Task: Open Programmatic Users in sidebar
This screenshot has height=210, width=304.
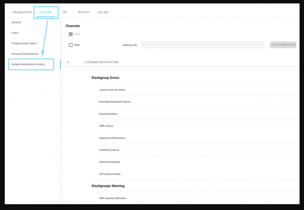Action: (x=24, y=44)
